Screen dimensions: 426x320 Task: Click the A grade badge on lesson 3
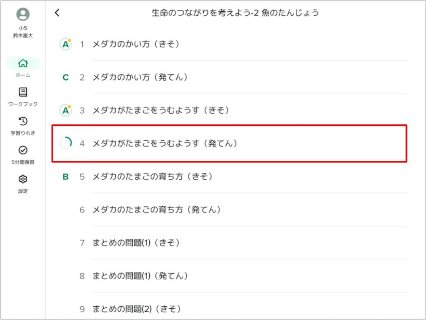click(x=65, y=110)
